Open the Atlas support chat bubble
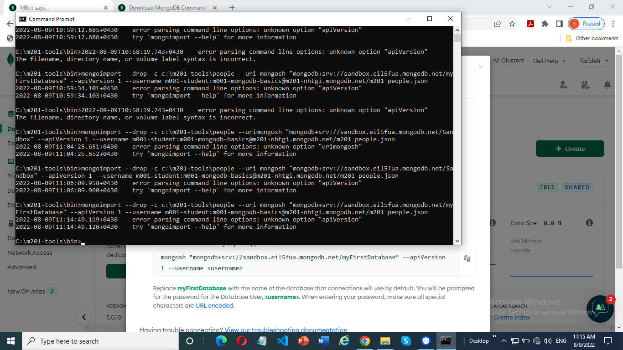Image resolution: width=623 pixels, height=350 pixels. (x=600, y=309)
